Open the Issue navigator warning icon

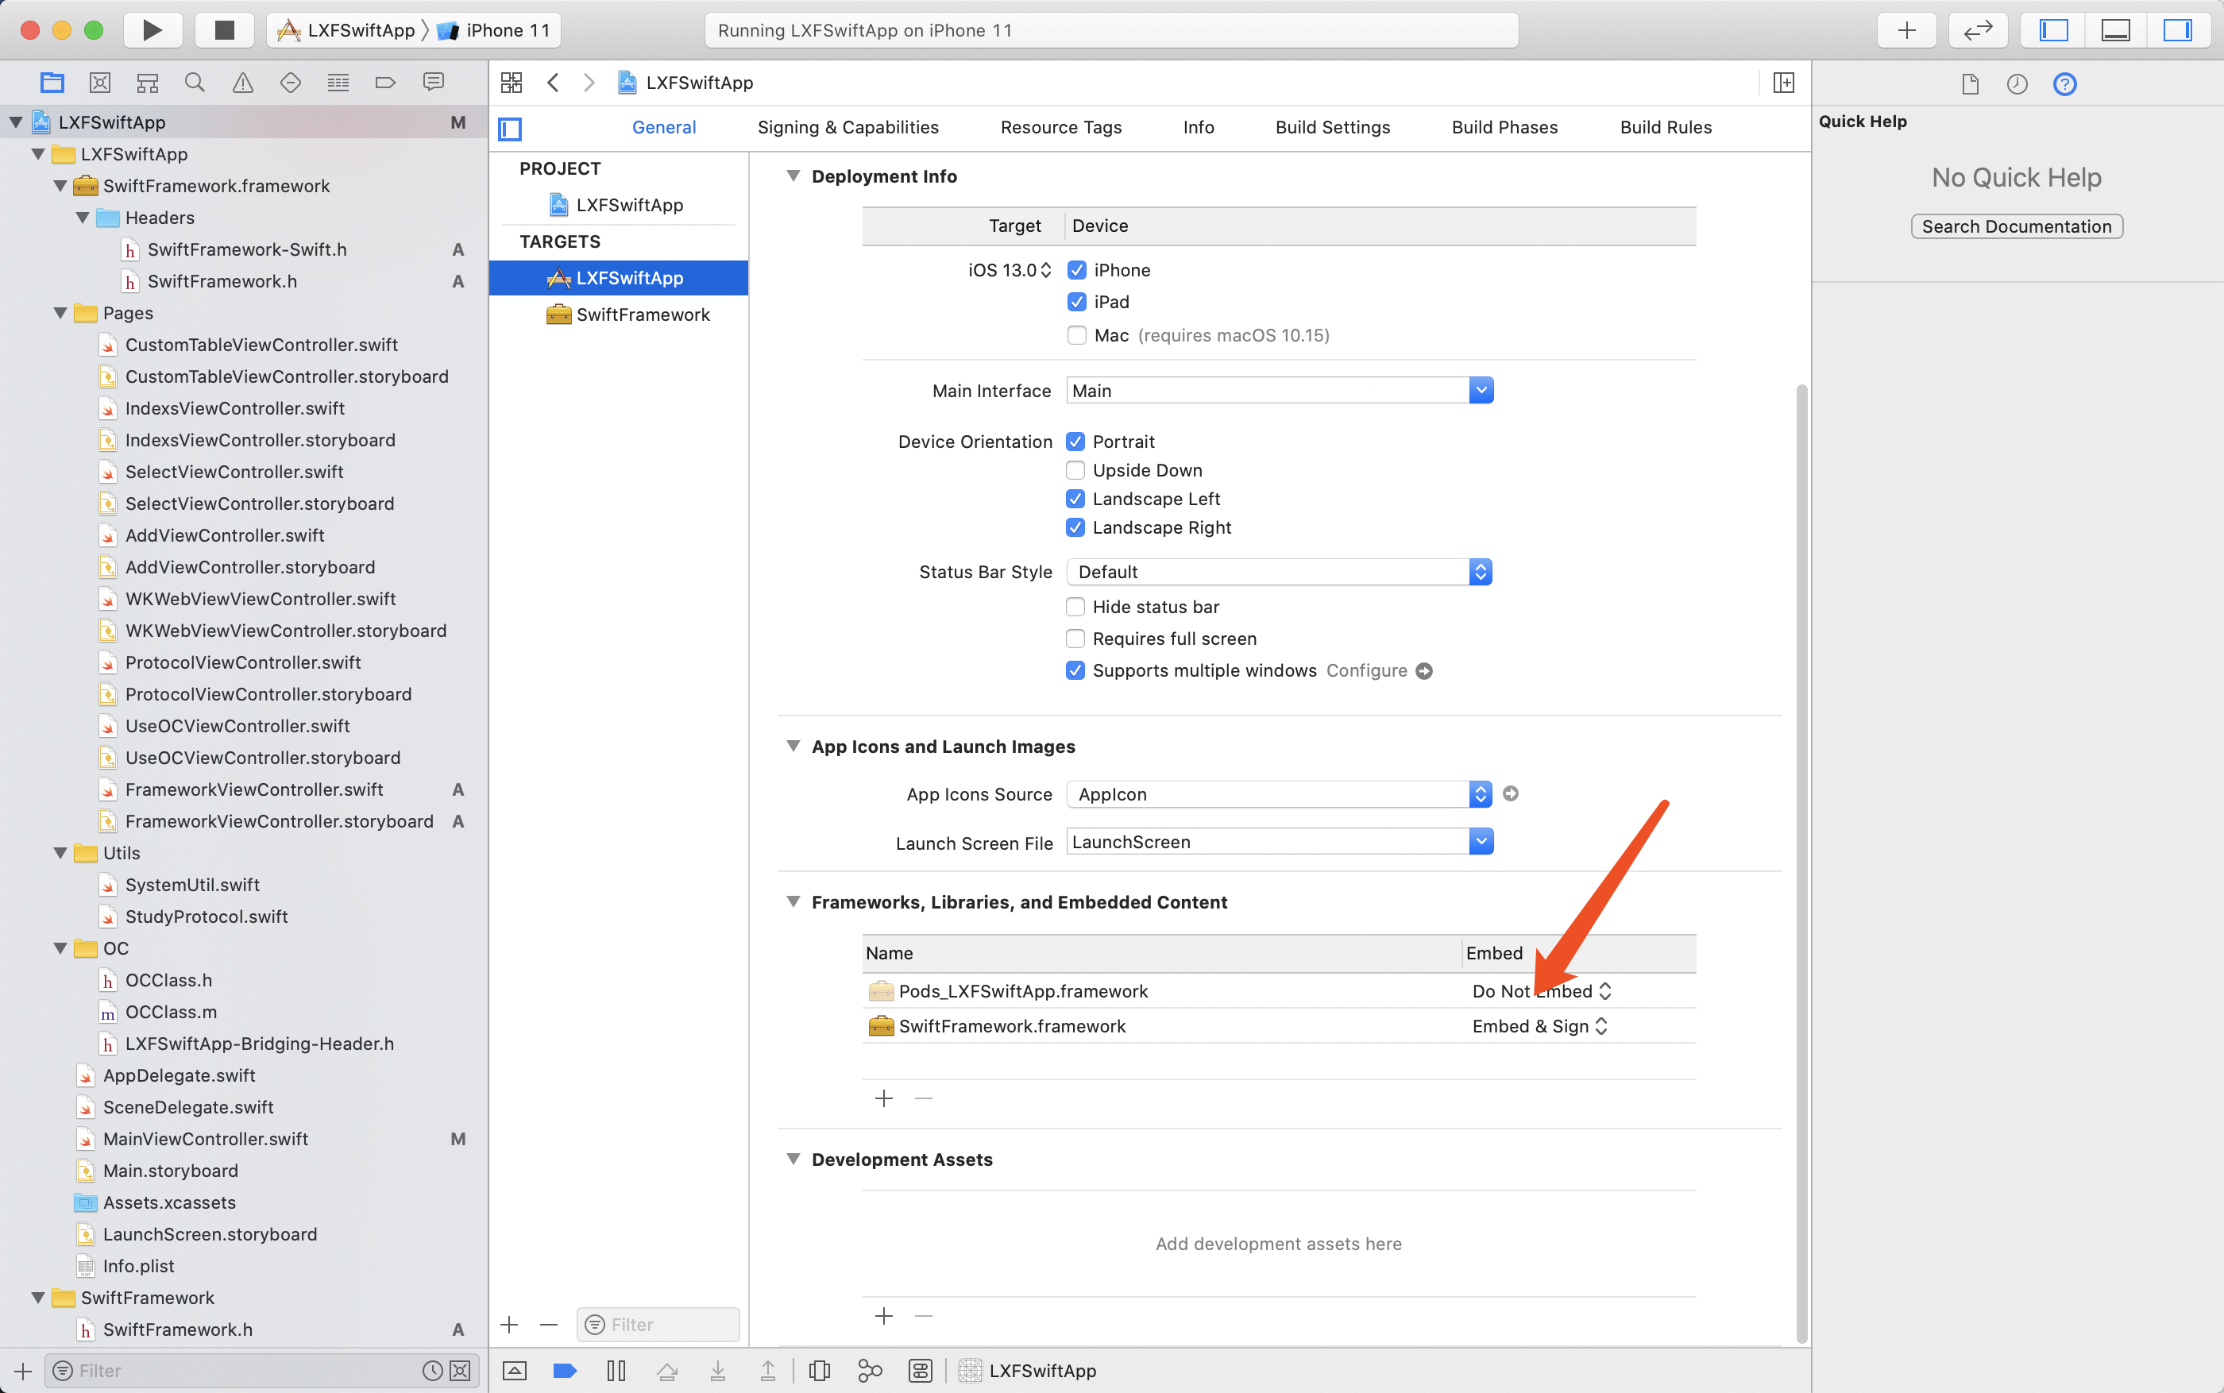[x=242, y=83]
